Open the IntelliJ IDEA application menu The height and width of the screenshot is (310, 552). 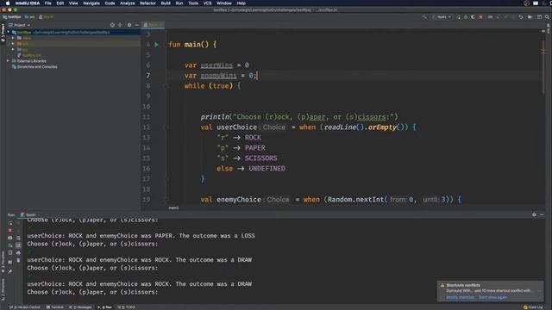(x=28, y=3)
